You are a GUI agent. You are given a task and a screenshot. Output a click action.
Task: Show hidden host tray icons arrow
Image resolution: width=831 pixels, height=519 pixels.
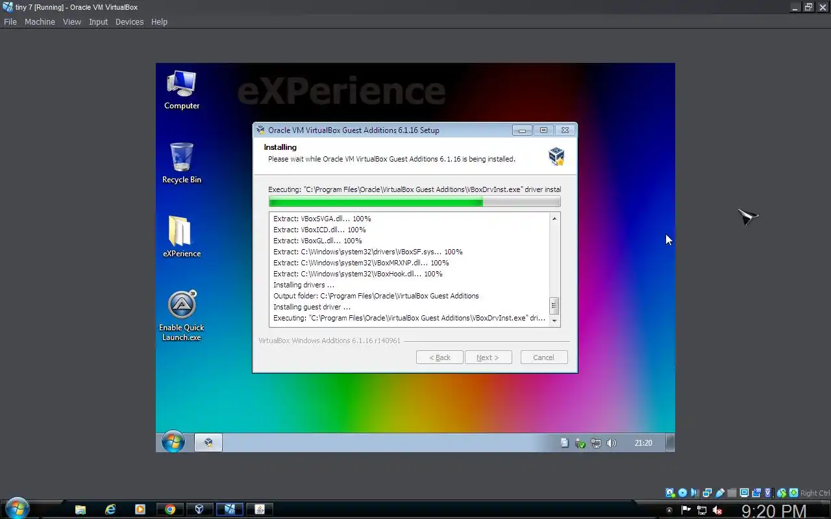pos(670,511)
